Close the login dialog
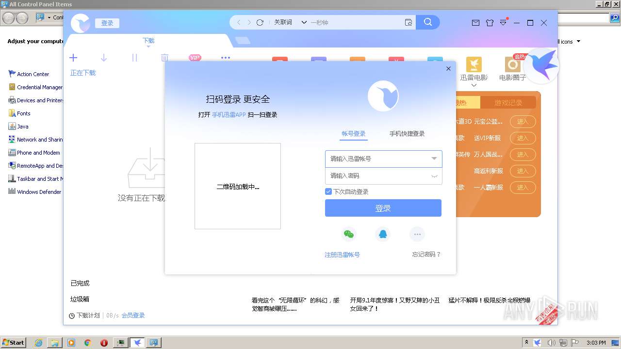This screenshot has height=349, width=621. (x=448, y=69)
